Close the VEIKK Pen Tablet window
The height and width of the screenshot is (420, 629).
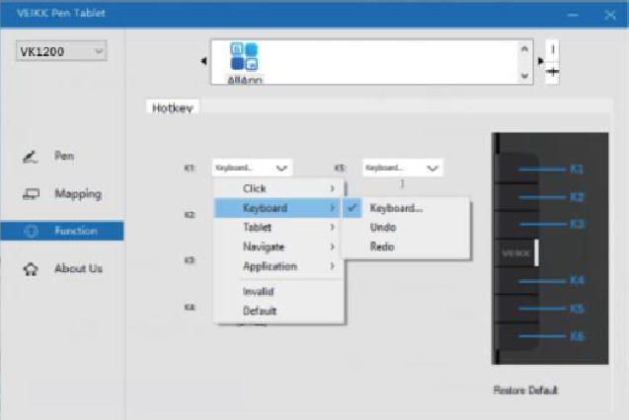[610, 15]
